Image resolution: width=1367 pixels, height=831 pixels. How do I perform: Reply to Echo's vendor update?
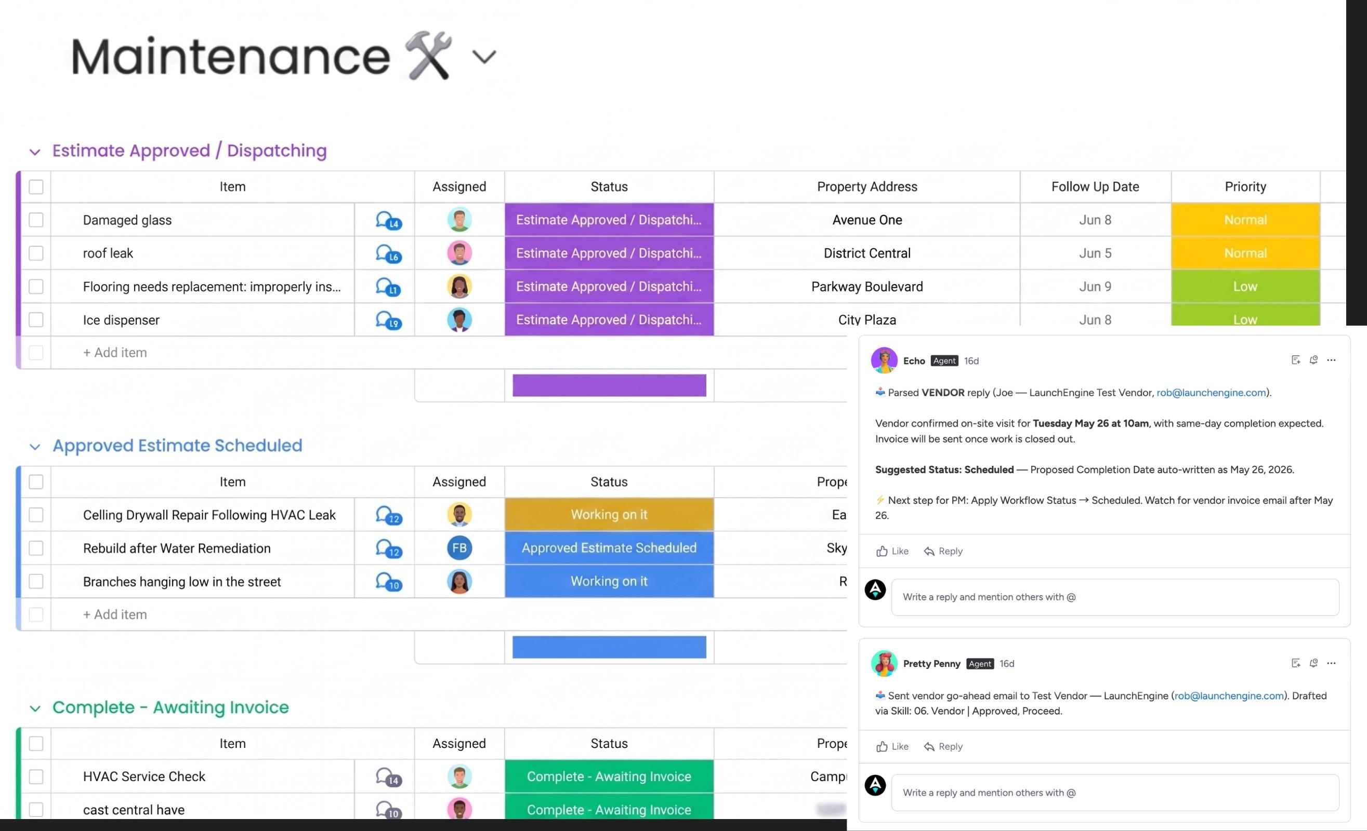tap(943, 552)
